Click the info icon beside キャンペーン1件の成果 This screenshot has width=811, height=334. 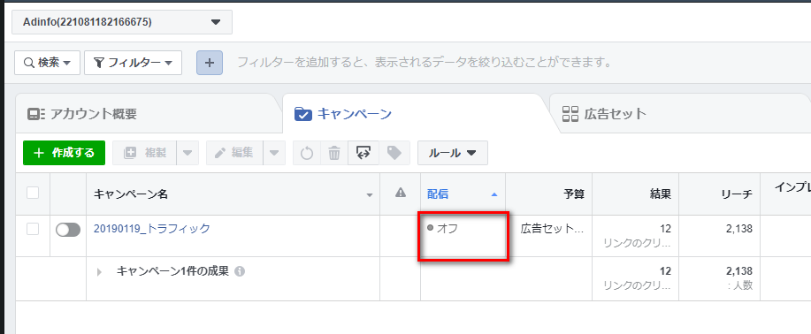tap(239, 271)
